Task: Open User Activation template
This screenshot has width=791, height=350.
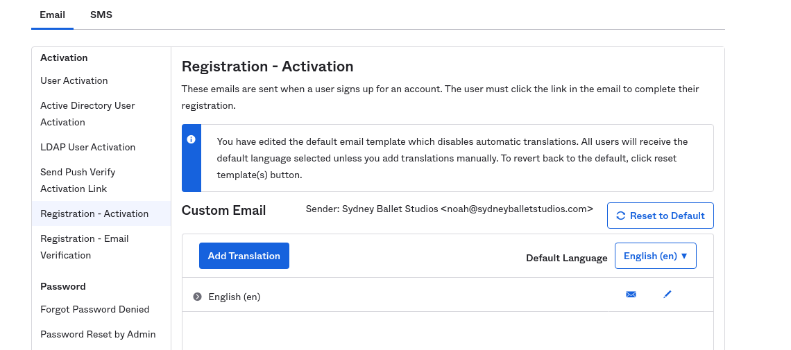Action: pos(74,80)
